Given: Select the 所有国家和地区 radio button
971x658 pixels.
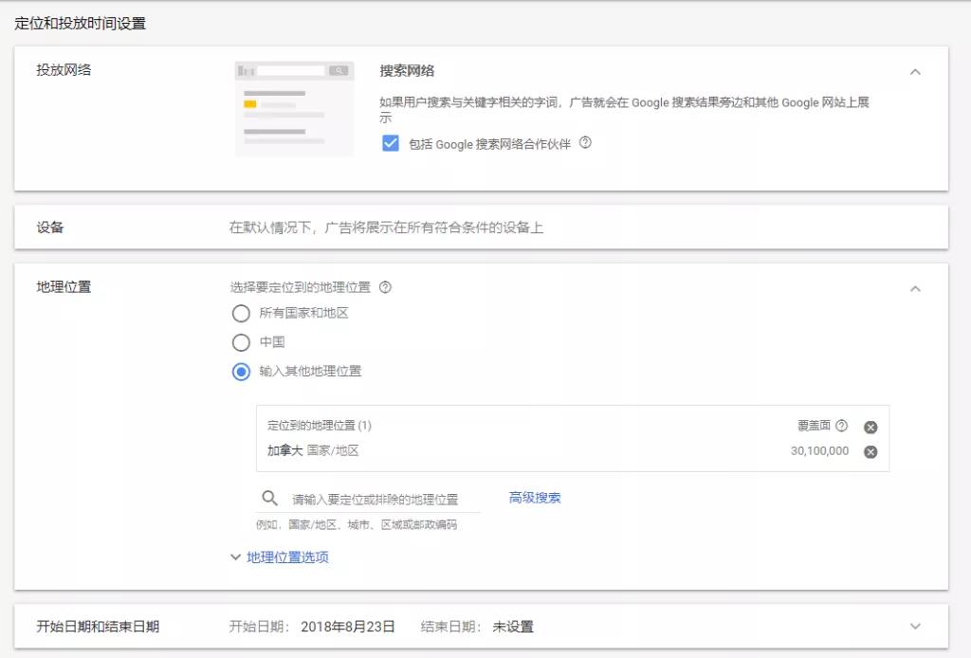Looking at the screenshot, I should (x=241, y=314).
